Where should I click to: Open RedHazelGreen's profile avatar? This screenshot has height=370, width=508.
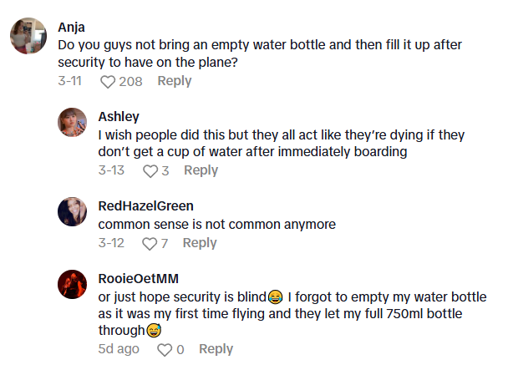tap(72, 212)
